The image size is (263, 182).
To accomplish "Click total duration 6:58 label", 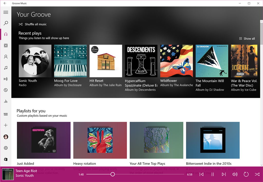I will (x=190, y=175).
